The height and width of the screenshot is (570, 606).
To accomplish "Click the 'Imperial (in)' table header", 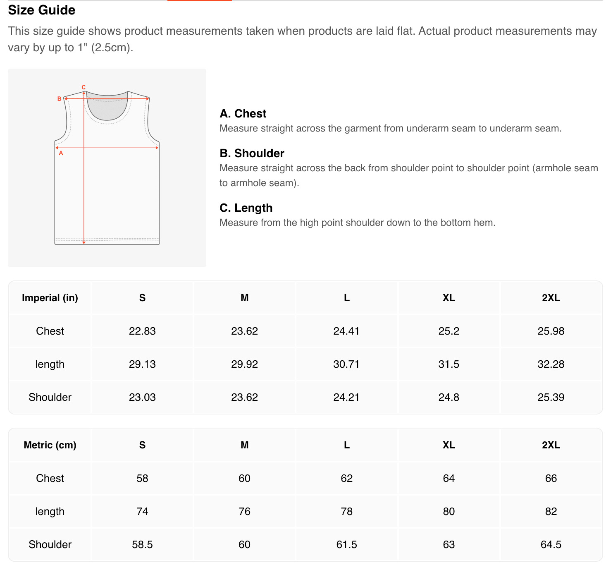I will (x=50, y=298).
